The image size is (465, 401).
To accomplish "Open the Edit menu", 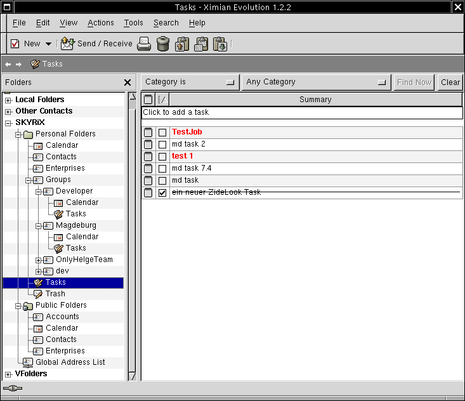I will pos(43,23).
